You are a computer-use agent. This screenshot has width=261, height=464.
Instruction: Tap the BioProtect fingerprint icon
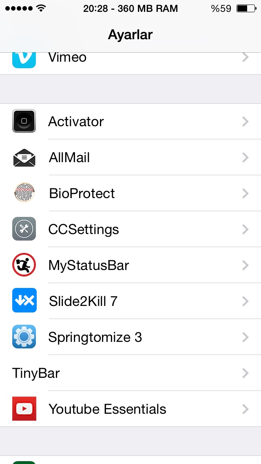(x=24, y=193)
